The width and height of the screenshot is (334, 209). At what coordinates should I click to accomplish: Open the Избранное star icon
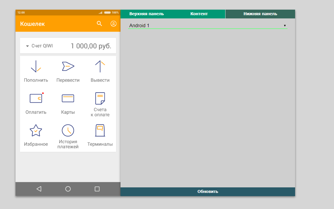(36, 130)
